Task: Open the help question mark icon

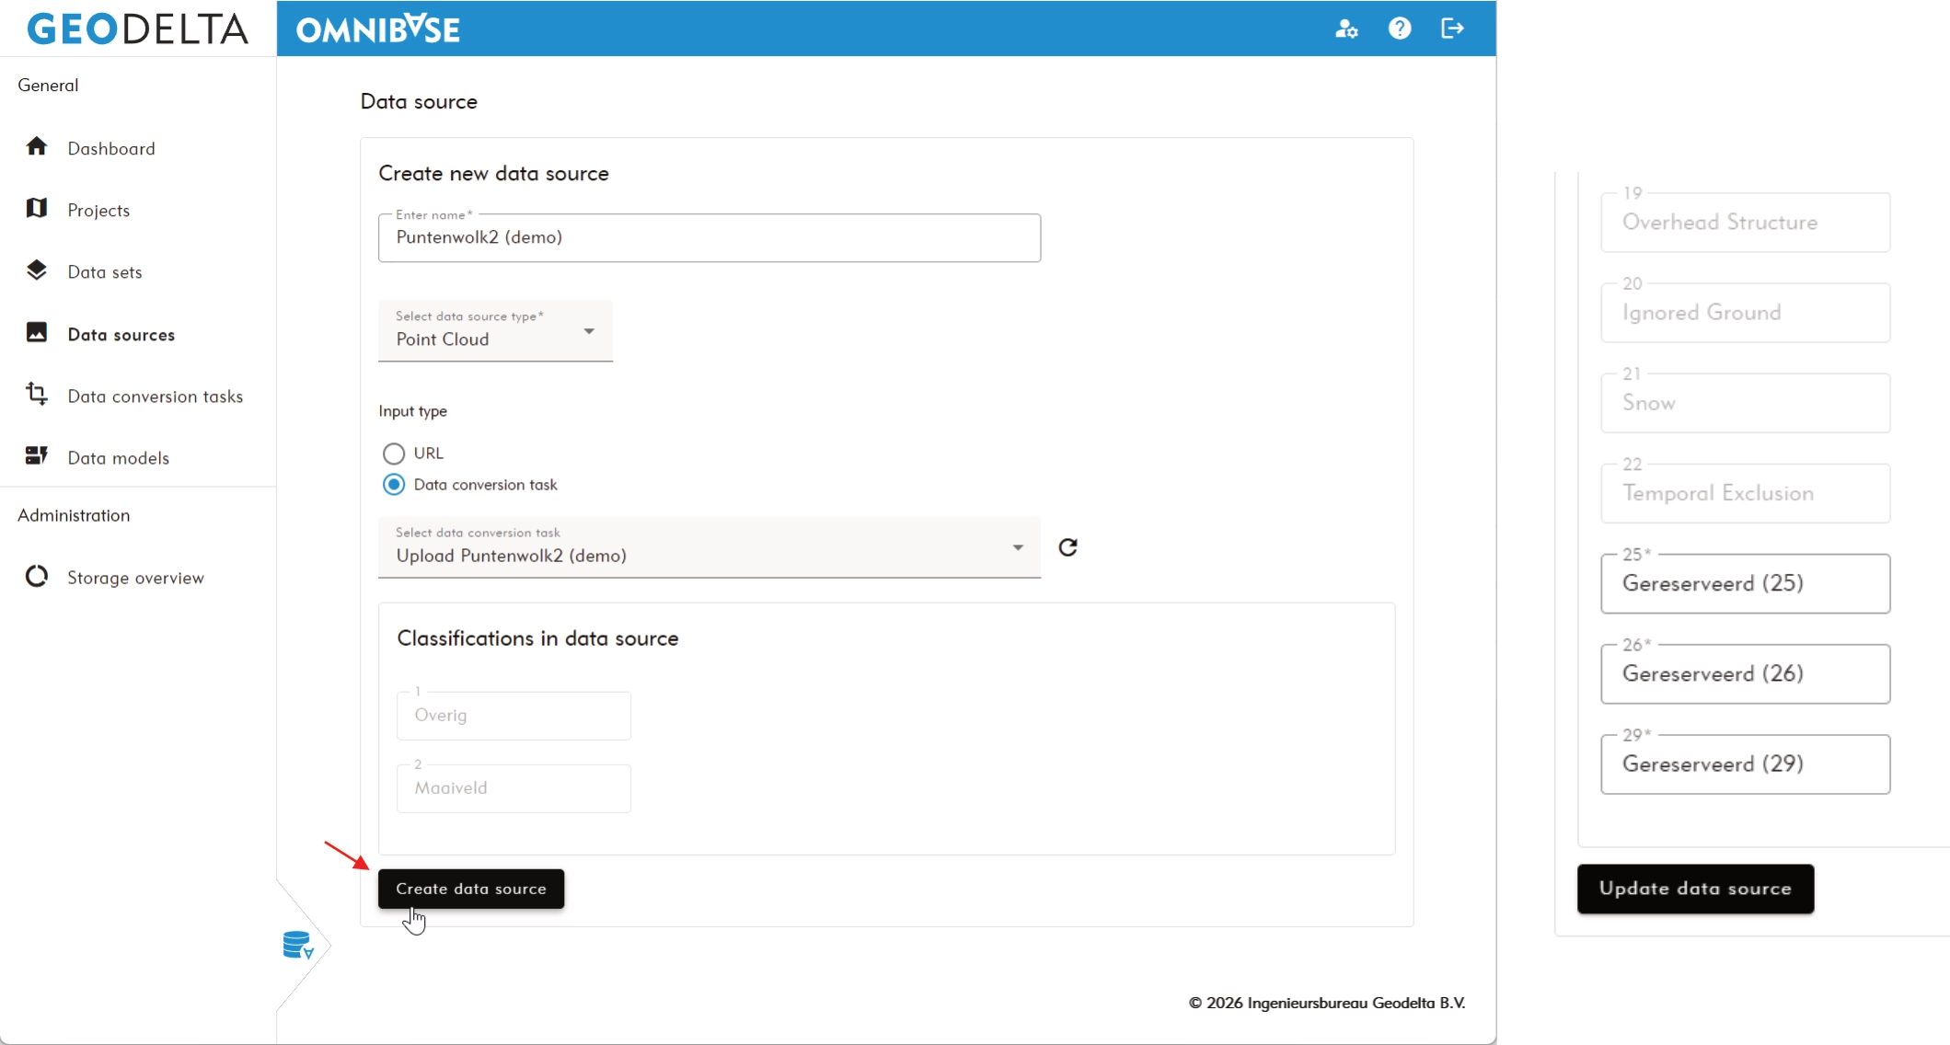Action: (x=1399, y=29)
